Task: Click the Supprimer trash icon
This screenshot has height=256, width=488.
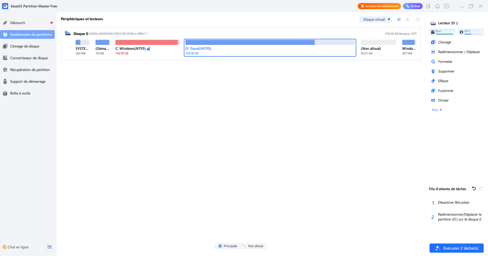Action: click(433, 71)
